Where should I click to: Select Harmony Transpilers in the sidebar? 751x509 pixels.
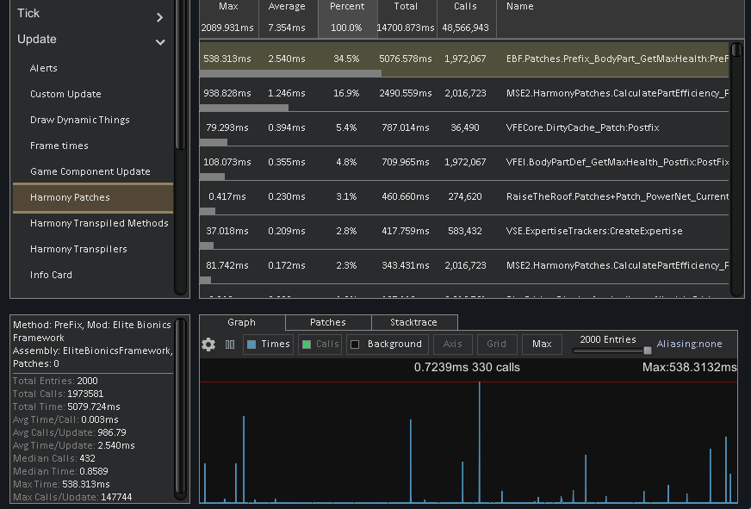84,249
